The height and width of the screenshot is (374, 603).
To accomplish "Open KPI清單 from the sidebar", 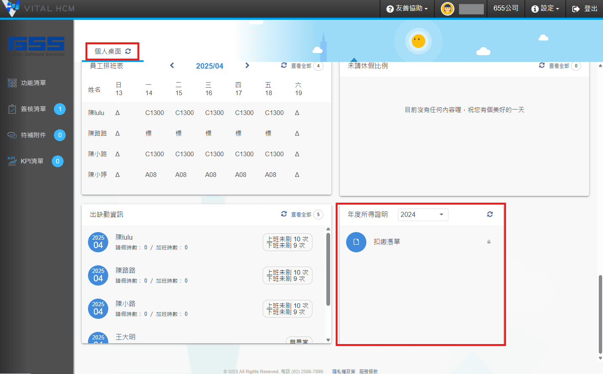I will coord(32,161).
